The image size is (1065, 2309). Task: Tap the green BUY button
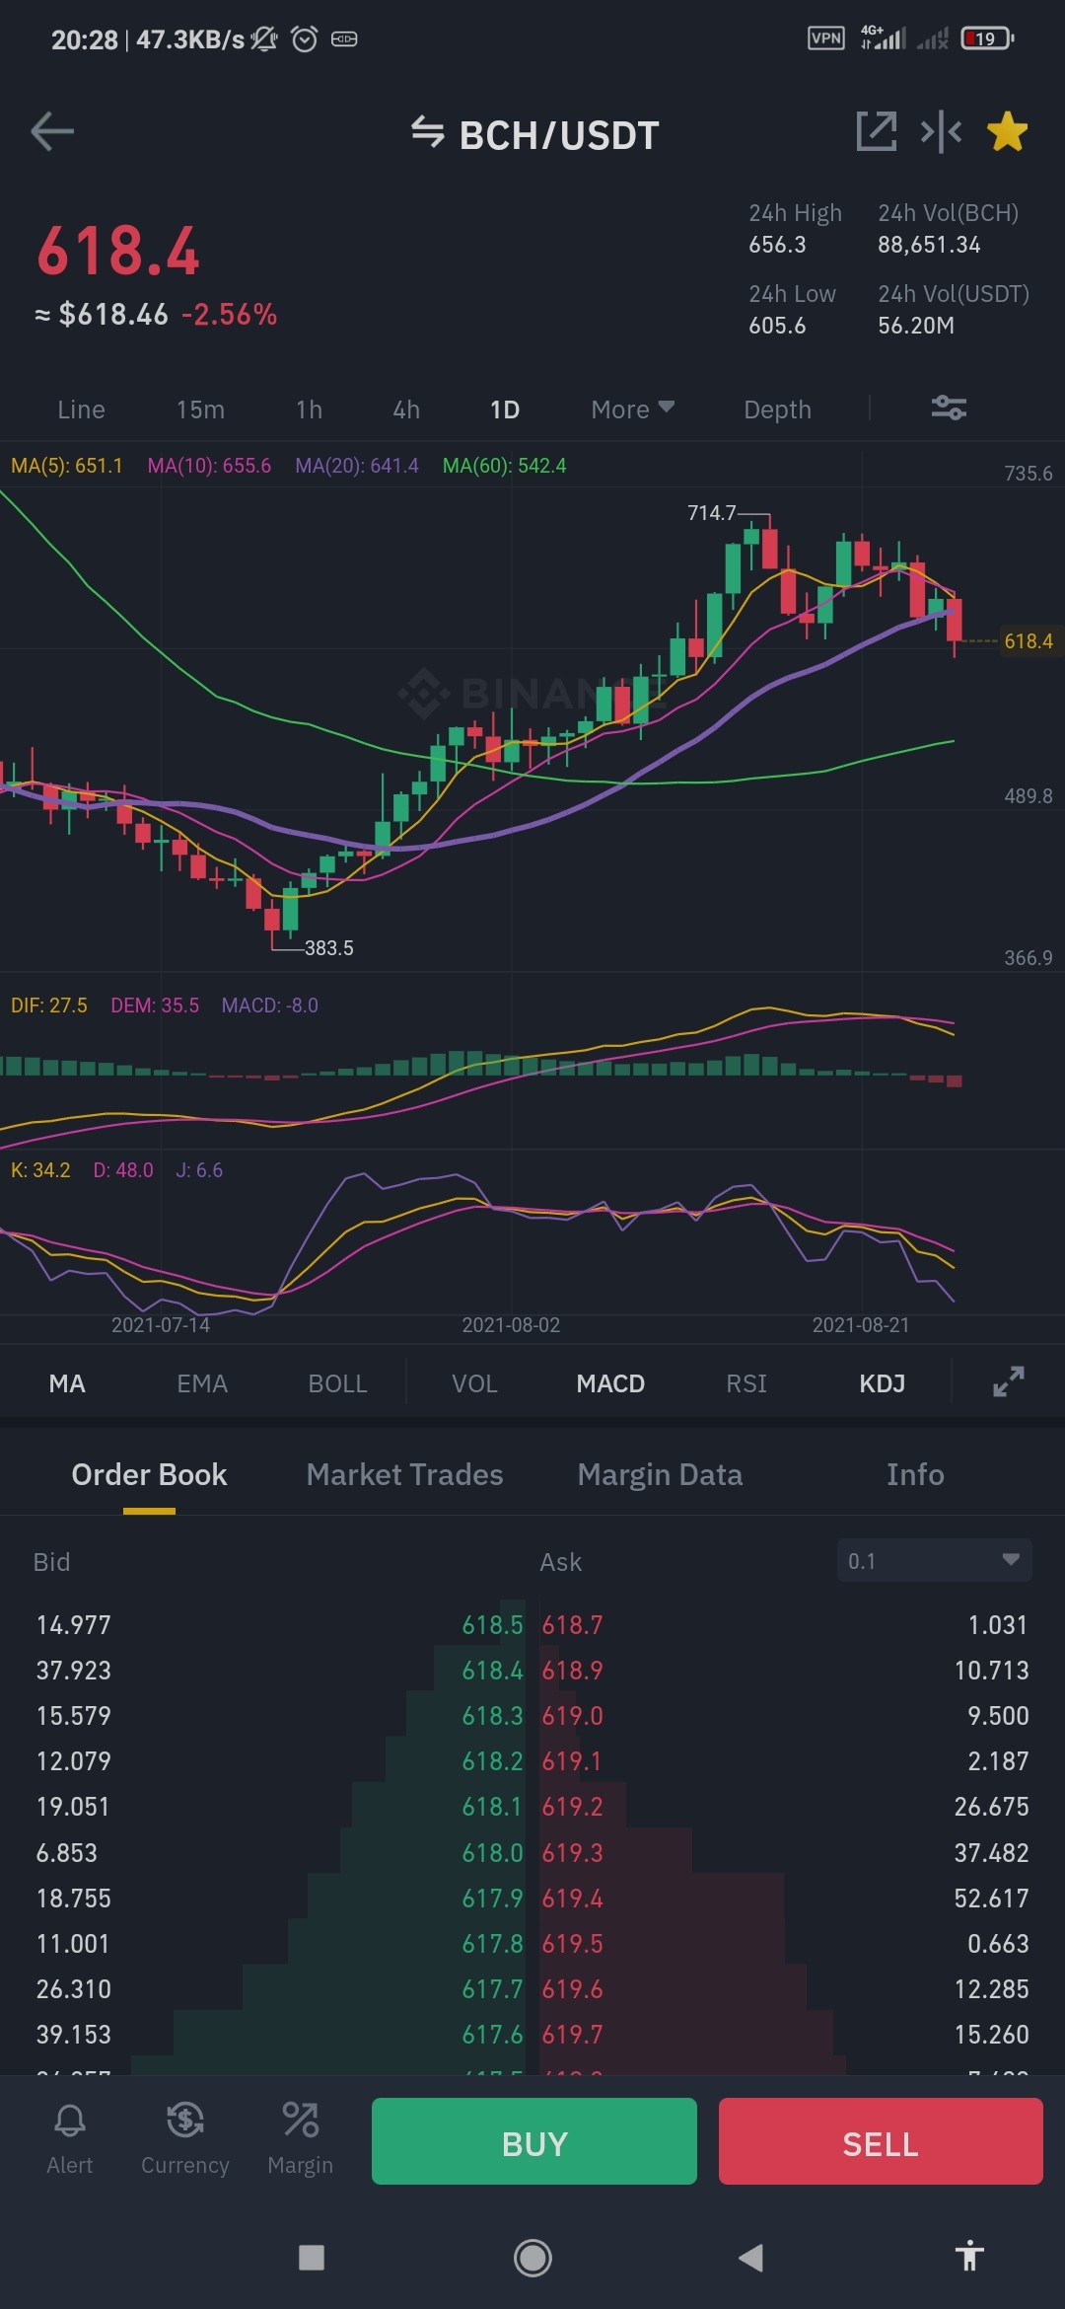[534, 2141]
